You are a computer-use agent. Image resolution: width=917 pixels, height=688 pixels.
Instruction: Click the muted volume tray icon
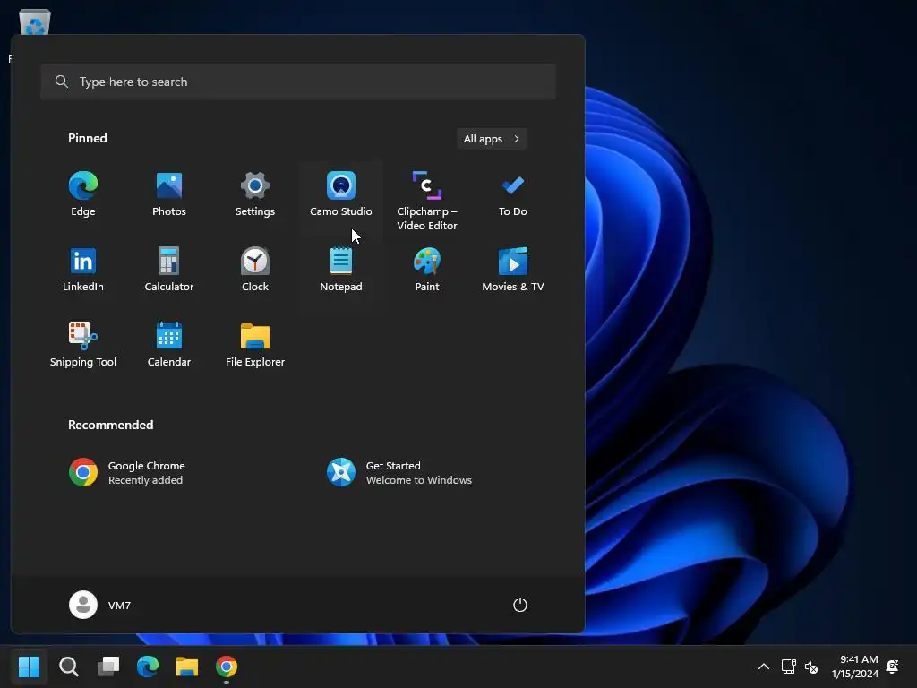tap(811, 666)
